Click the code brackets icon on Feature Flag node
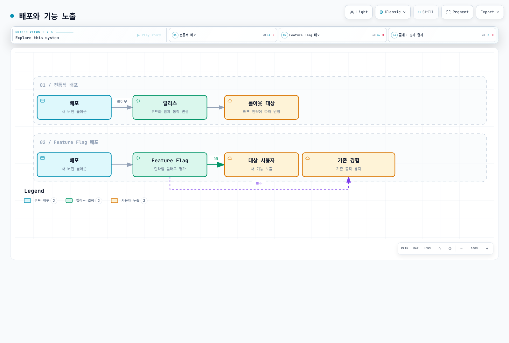The image size is (509, 343). click(138, 158)
